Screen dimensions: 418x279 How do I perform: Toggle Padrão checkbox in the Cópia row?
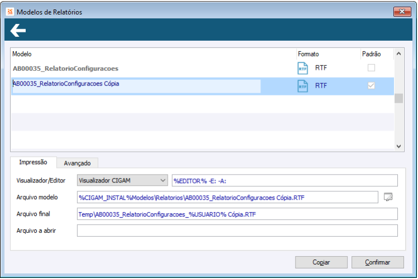click(371, 86)
